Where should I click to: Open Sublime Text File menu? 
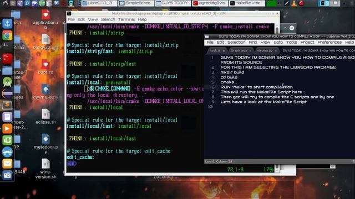coord(210,42)
